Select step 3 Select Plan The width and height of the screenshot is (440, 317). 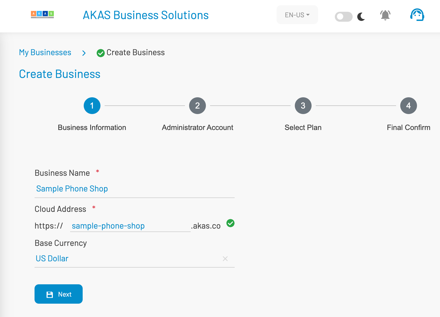[x=303, y=106]
